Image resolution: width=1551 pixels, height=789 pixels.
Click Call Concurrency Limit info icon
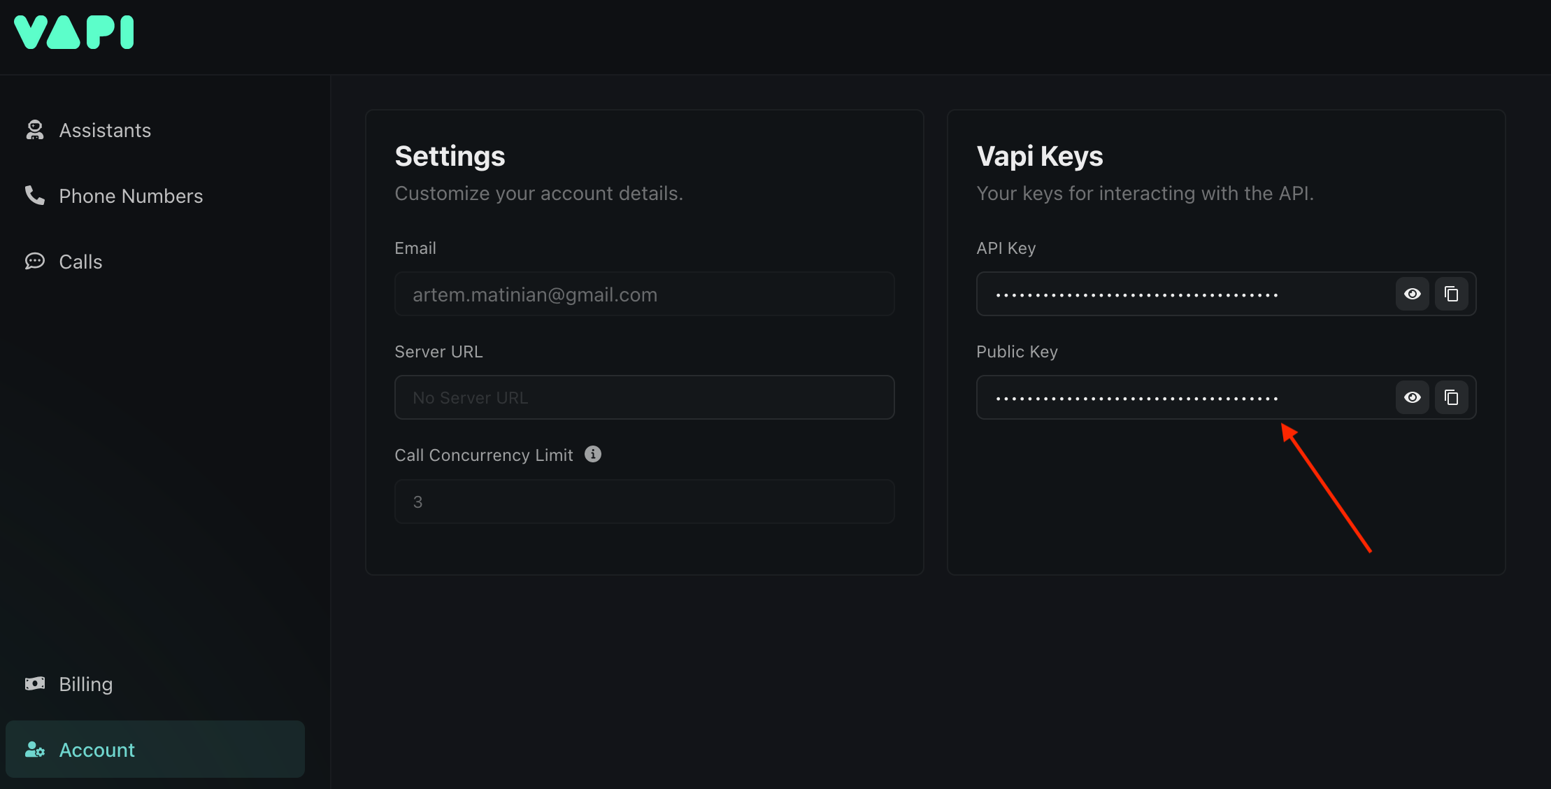[593, 454]
